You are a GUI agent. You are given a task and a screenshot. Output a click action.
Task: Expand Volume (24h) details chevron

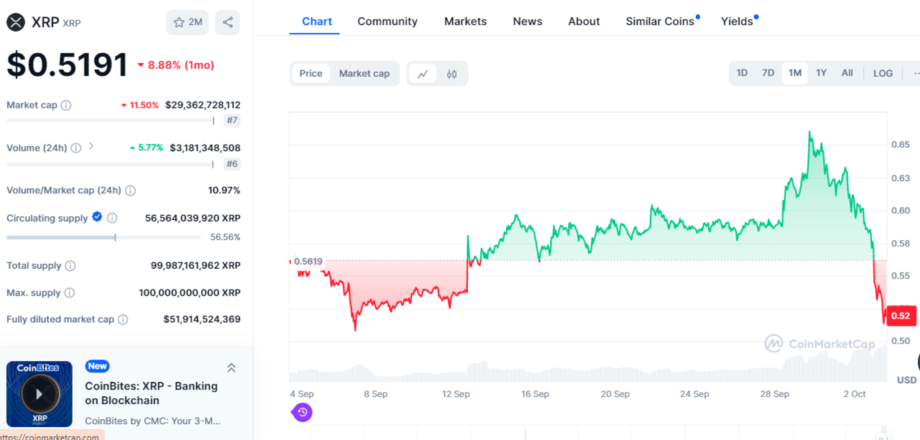pyautogui.click(x=91, y=147)
